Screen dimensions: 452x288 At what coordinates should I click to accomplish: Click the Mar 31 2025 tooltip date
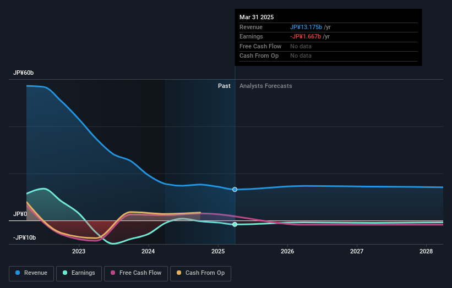[257, 17]
